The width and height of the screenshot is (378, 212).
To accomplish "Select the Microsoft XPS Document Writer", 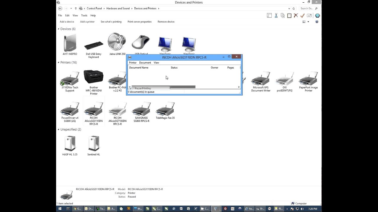I will pyautogui.click(x=261, y=82).
